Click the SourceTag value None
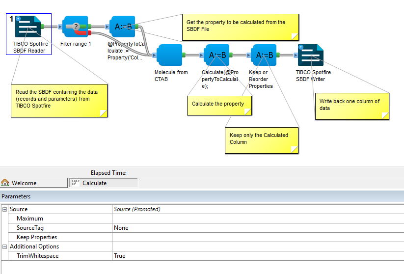 [x=121, y=228]
